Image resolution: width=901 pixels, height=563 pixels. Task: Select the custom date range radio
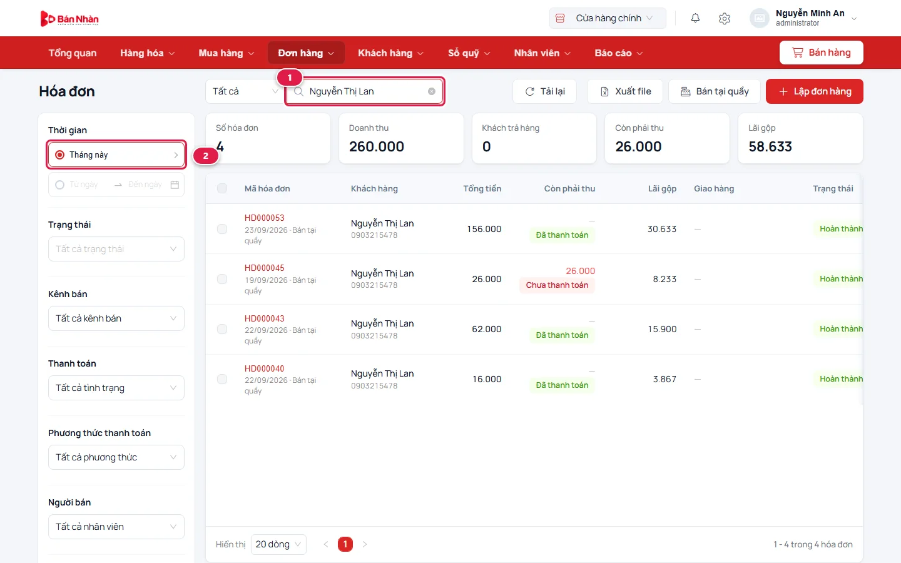pyautogui.click(x=60, y=185)
